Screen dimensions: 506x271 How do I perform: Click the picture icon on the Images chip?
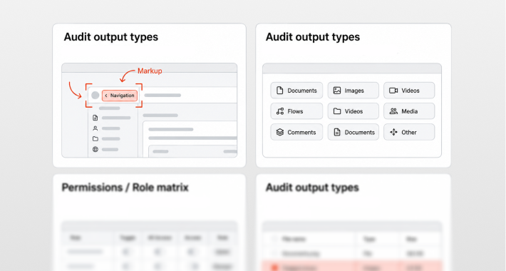337,91
